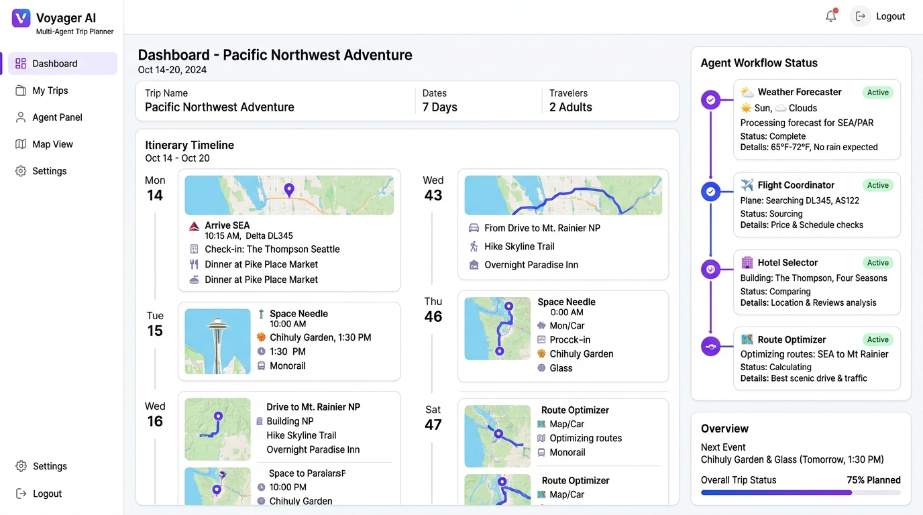Open the Mon 14 Seattle map thumbnail
Screen dimensions: 923x515
[289, 195]
